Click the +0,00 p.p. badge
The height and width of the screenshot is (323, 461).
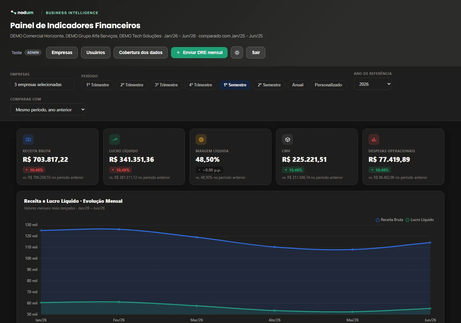pos(209,170)
